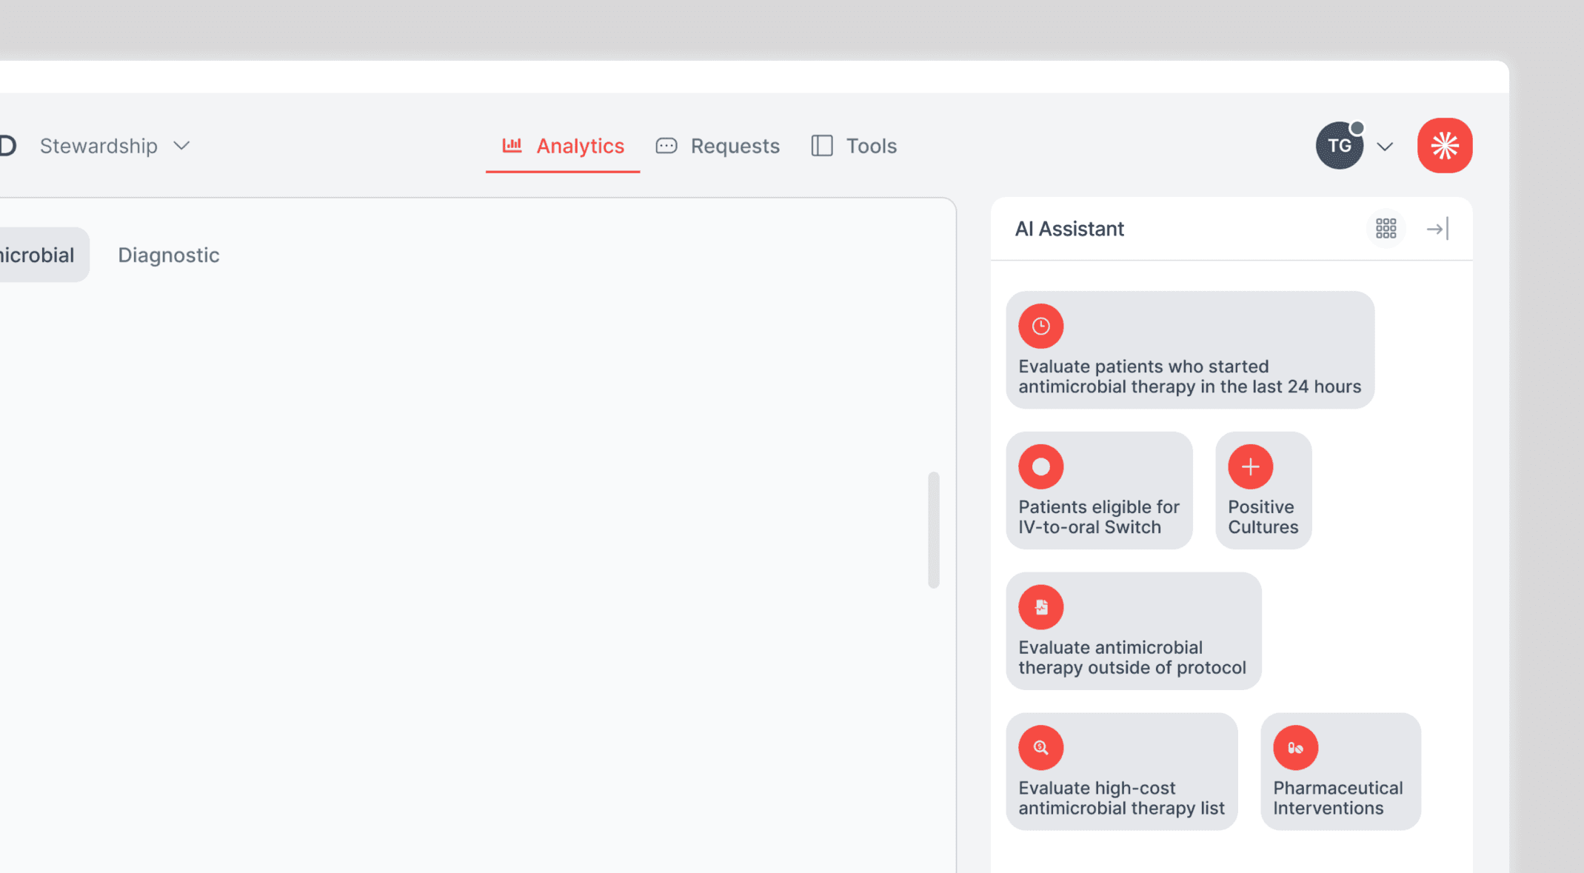Open the Requests tab
This screenshot has height=873, width=1584.
coord(718,146)
